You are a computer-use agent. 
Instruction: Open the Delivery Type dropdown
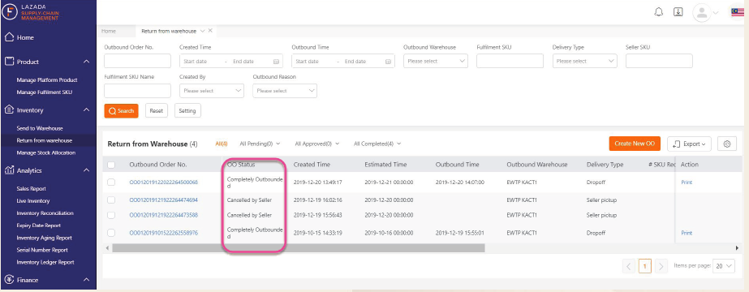585,61
